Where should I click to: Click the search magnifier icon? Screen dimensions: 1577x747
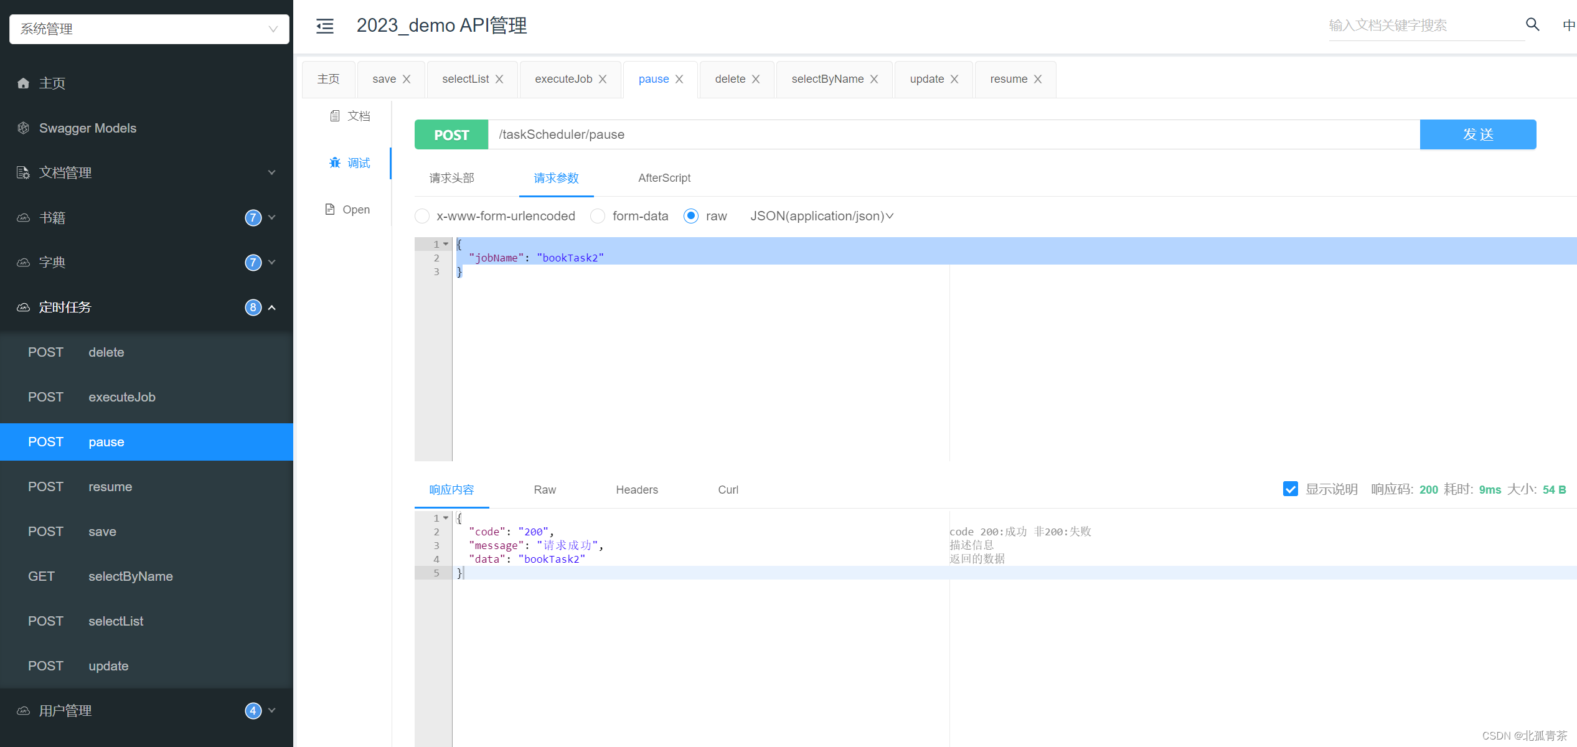pyautogui.click(x=1532, y=25)
